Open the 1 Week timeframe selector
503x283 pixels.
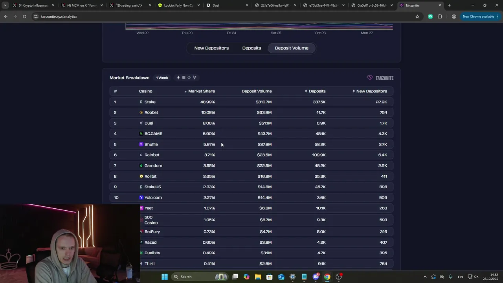tap(162, 78)
